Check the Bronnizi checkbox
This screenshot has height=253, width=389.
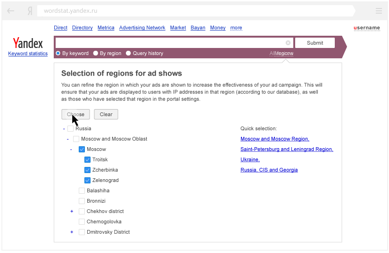pos(82,201)
